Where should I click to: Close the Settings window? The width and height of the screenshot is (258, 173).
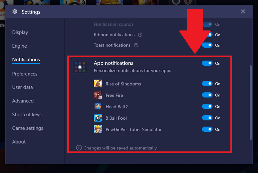(x=243, y=11)
